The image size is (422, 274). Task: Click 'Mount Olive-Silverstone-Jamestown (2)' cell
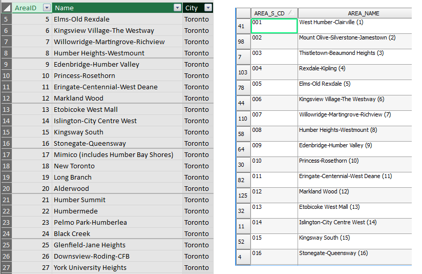355,41
